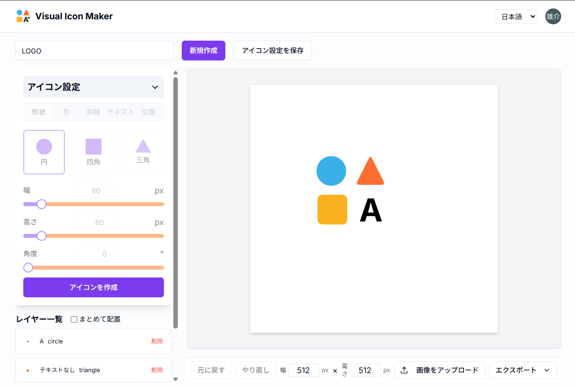Click the アイコンを作成 button
Screen dimensions: 575x387
(x=94, y=287)
